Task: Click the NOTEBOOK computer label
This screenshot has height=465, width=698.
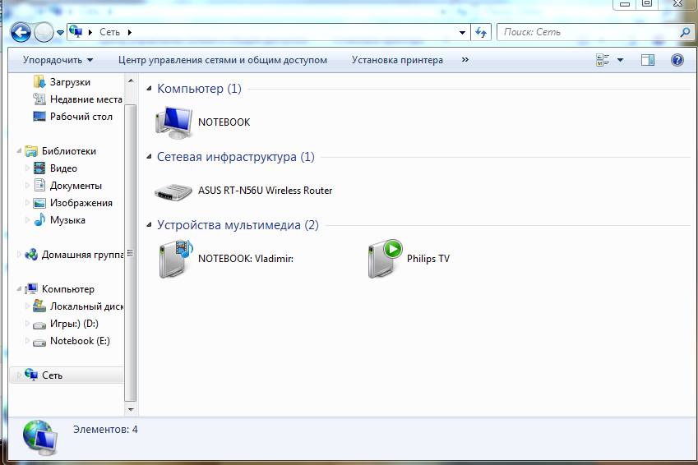Action: pyautogui.click(x=224, y=122)
